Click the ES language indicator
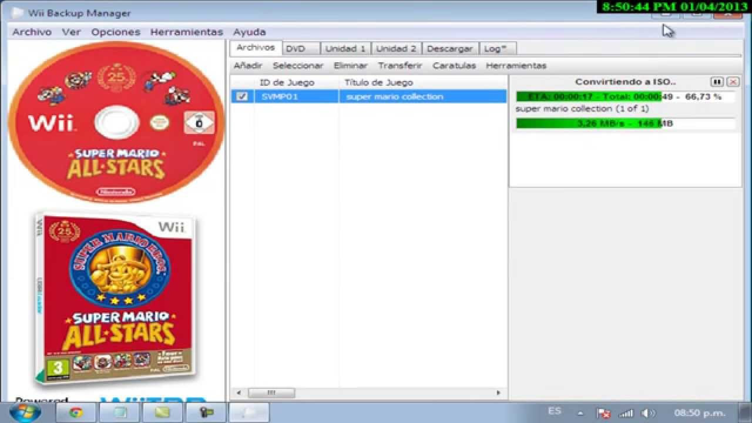The image size is (752, 423). pos(554,411)
